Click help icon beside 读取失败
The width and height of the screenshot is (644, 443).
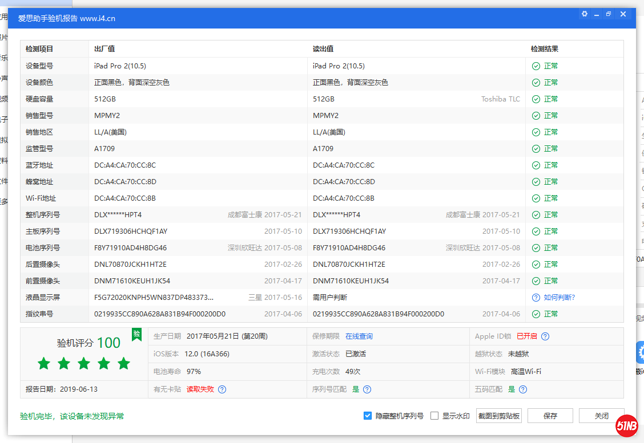pyautogui.click(x=222, y=389)
